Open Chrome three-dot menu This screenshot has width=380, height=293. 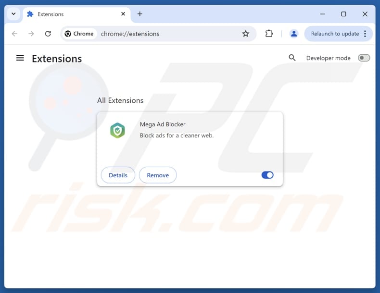point(365,34)
